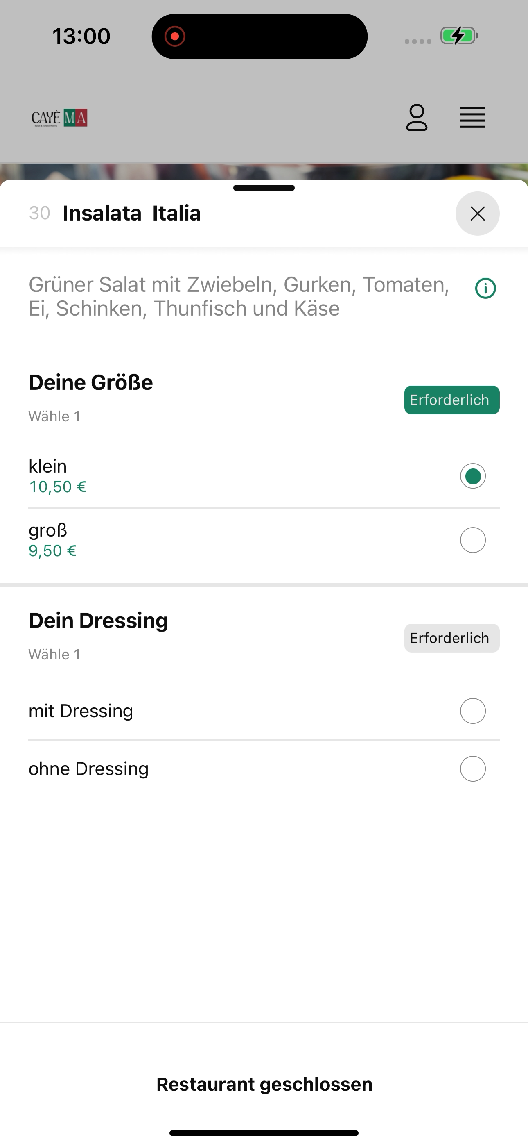Show allergen info via green info icon
This screenshot has height=1146, width=528.
tap(485, 288)
